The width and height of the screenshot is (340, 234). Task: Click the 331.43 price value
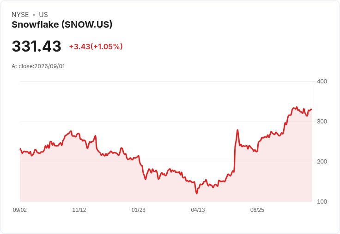click(x=36, y=46)
